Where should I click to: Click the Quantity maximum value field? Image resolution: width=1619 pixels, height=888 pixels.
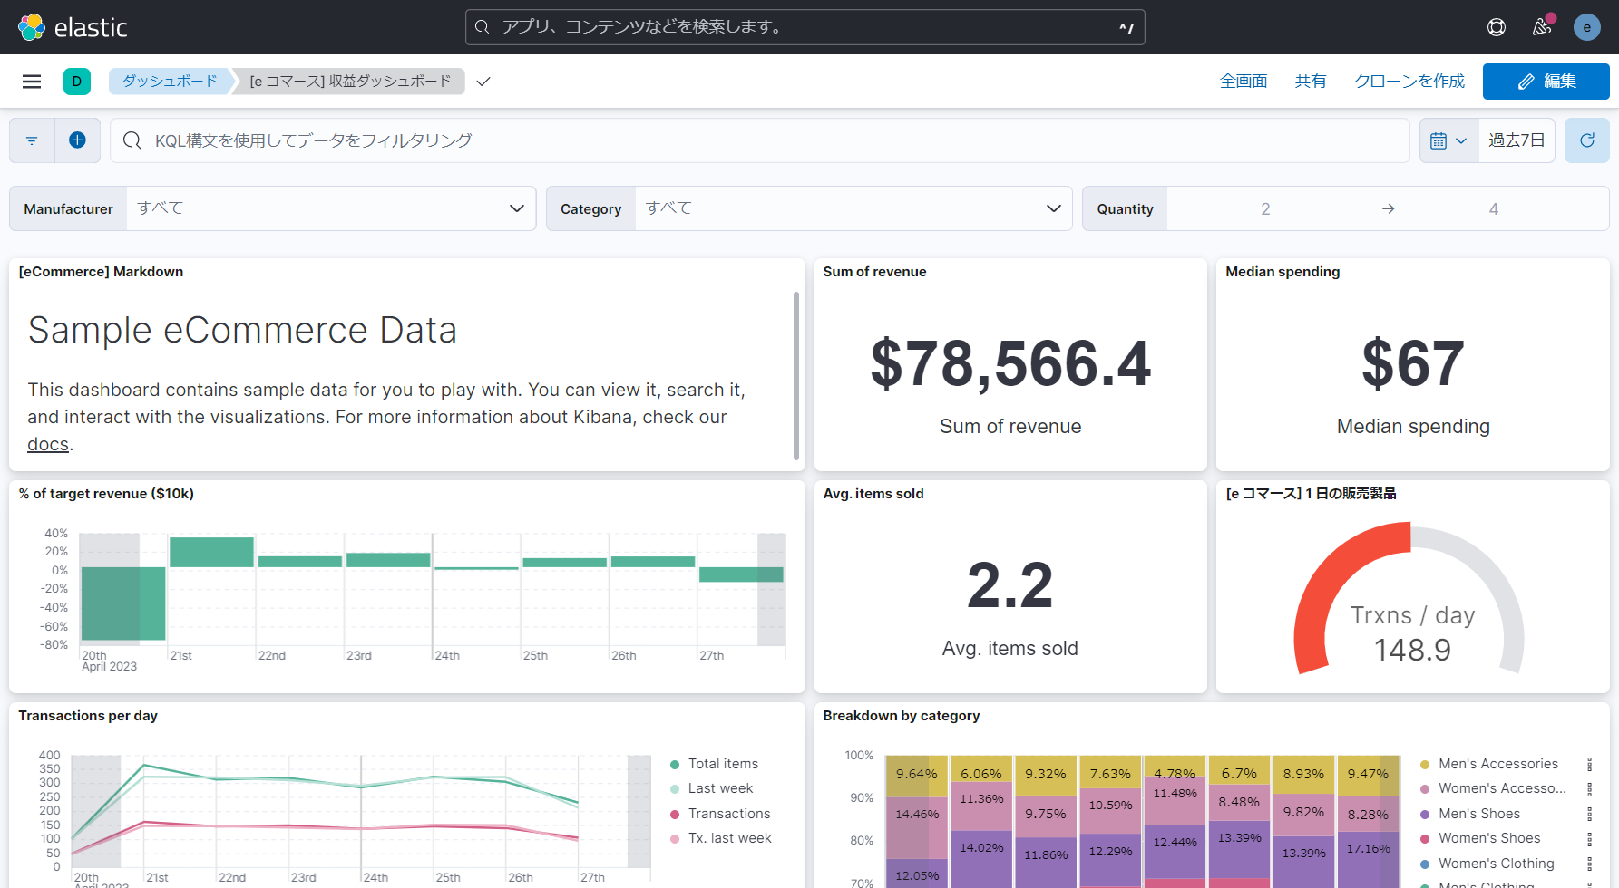click(x=1494, y=208)
